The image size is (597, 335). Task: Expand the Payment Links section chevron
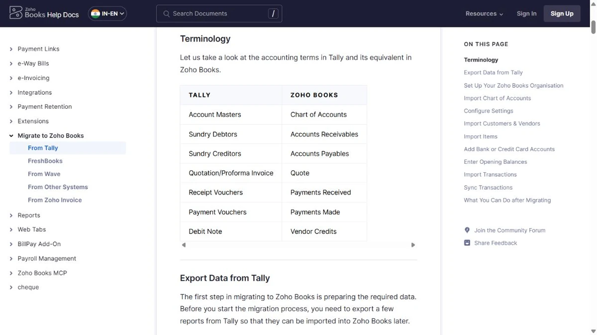click(x=11, y=49)
